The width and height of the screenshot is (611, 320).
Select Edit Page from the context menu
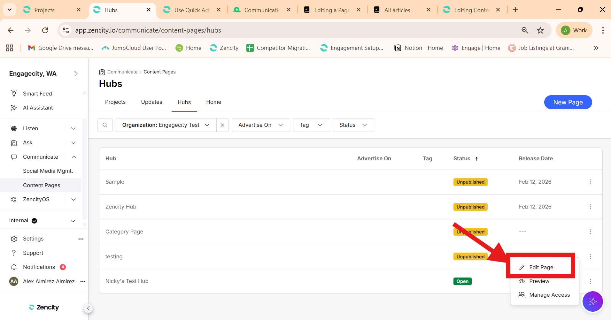(x=541, y=267)
